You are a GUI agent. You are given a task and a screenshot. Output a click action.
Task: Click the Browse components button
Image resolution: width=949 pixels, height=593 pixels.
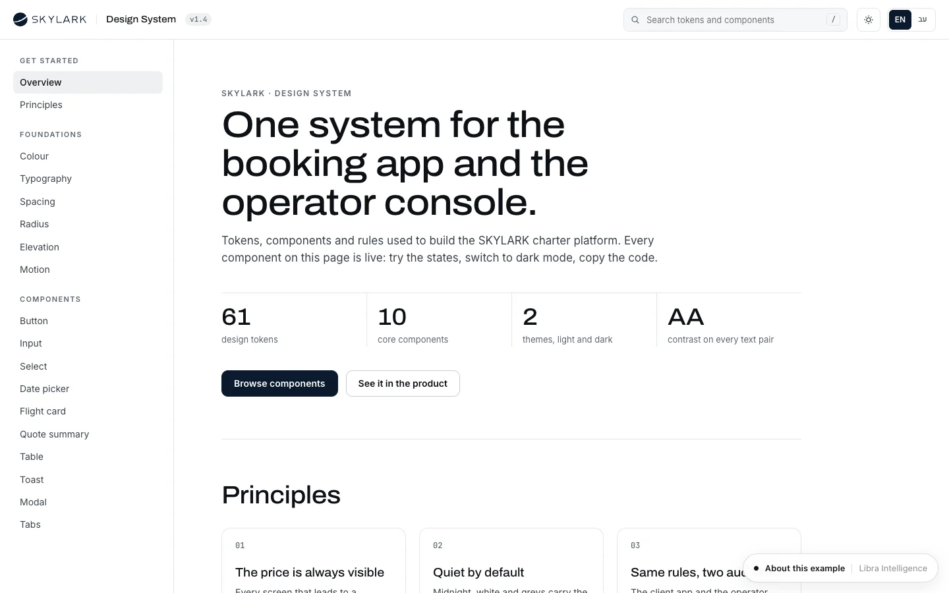279,383
